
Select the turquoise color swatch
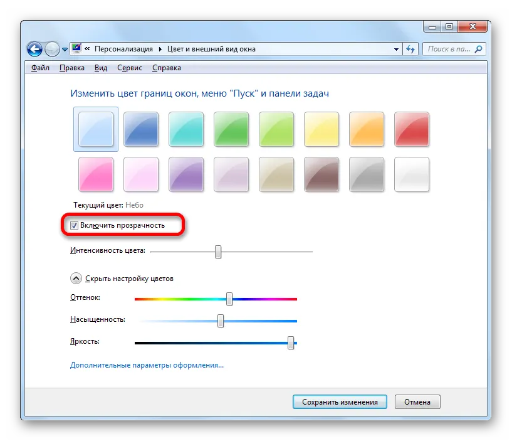pos(185,129)
